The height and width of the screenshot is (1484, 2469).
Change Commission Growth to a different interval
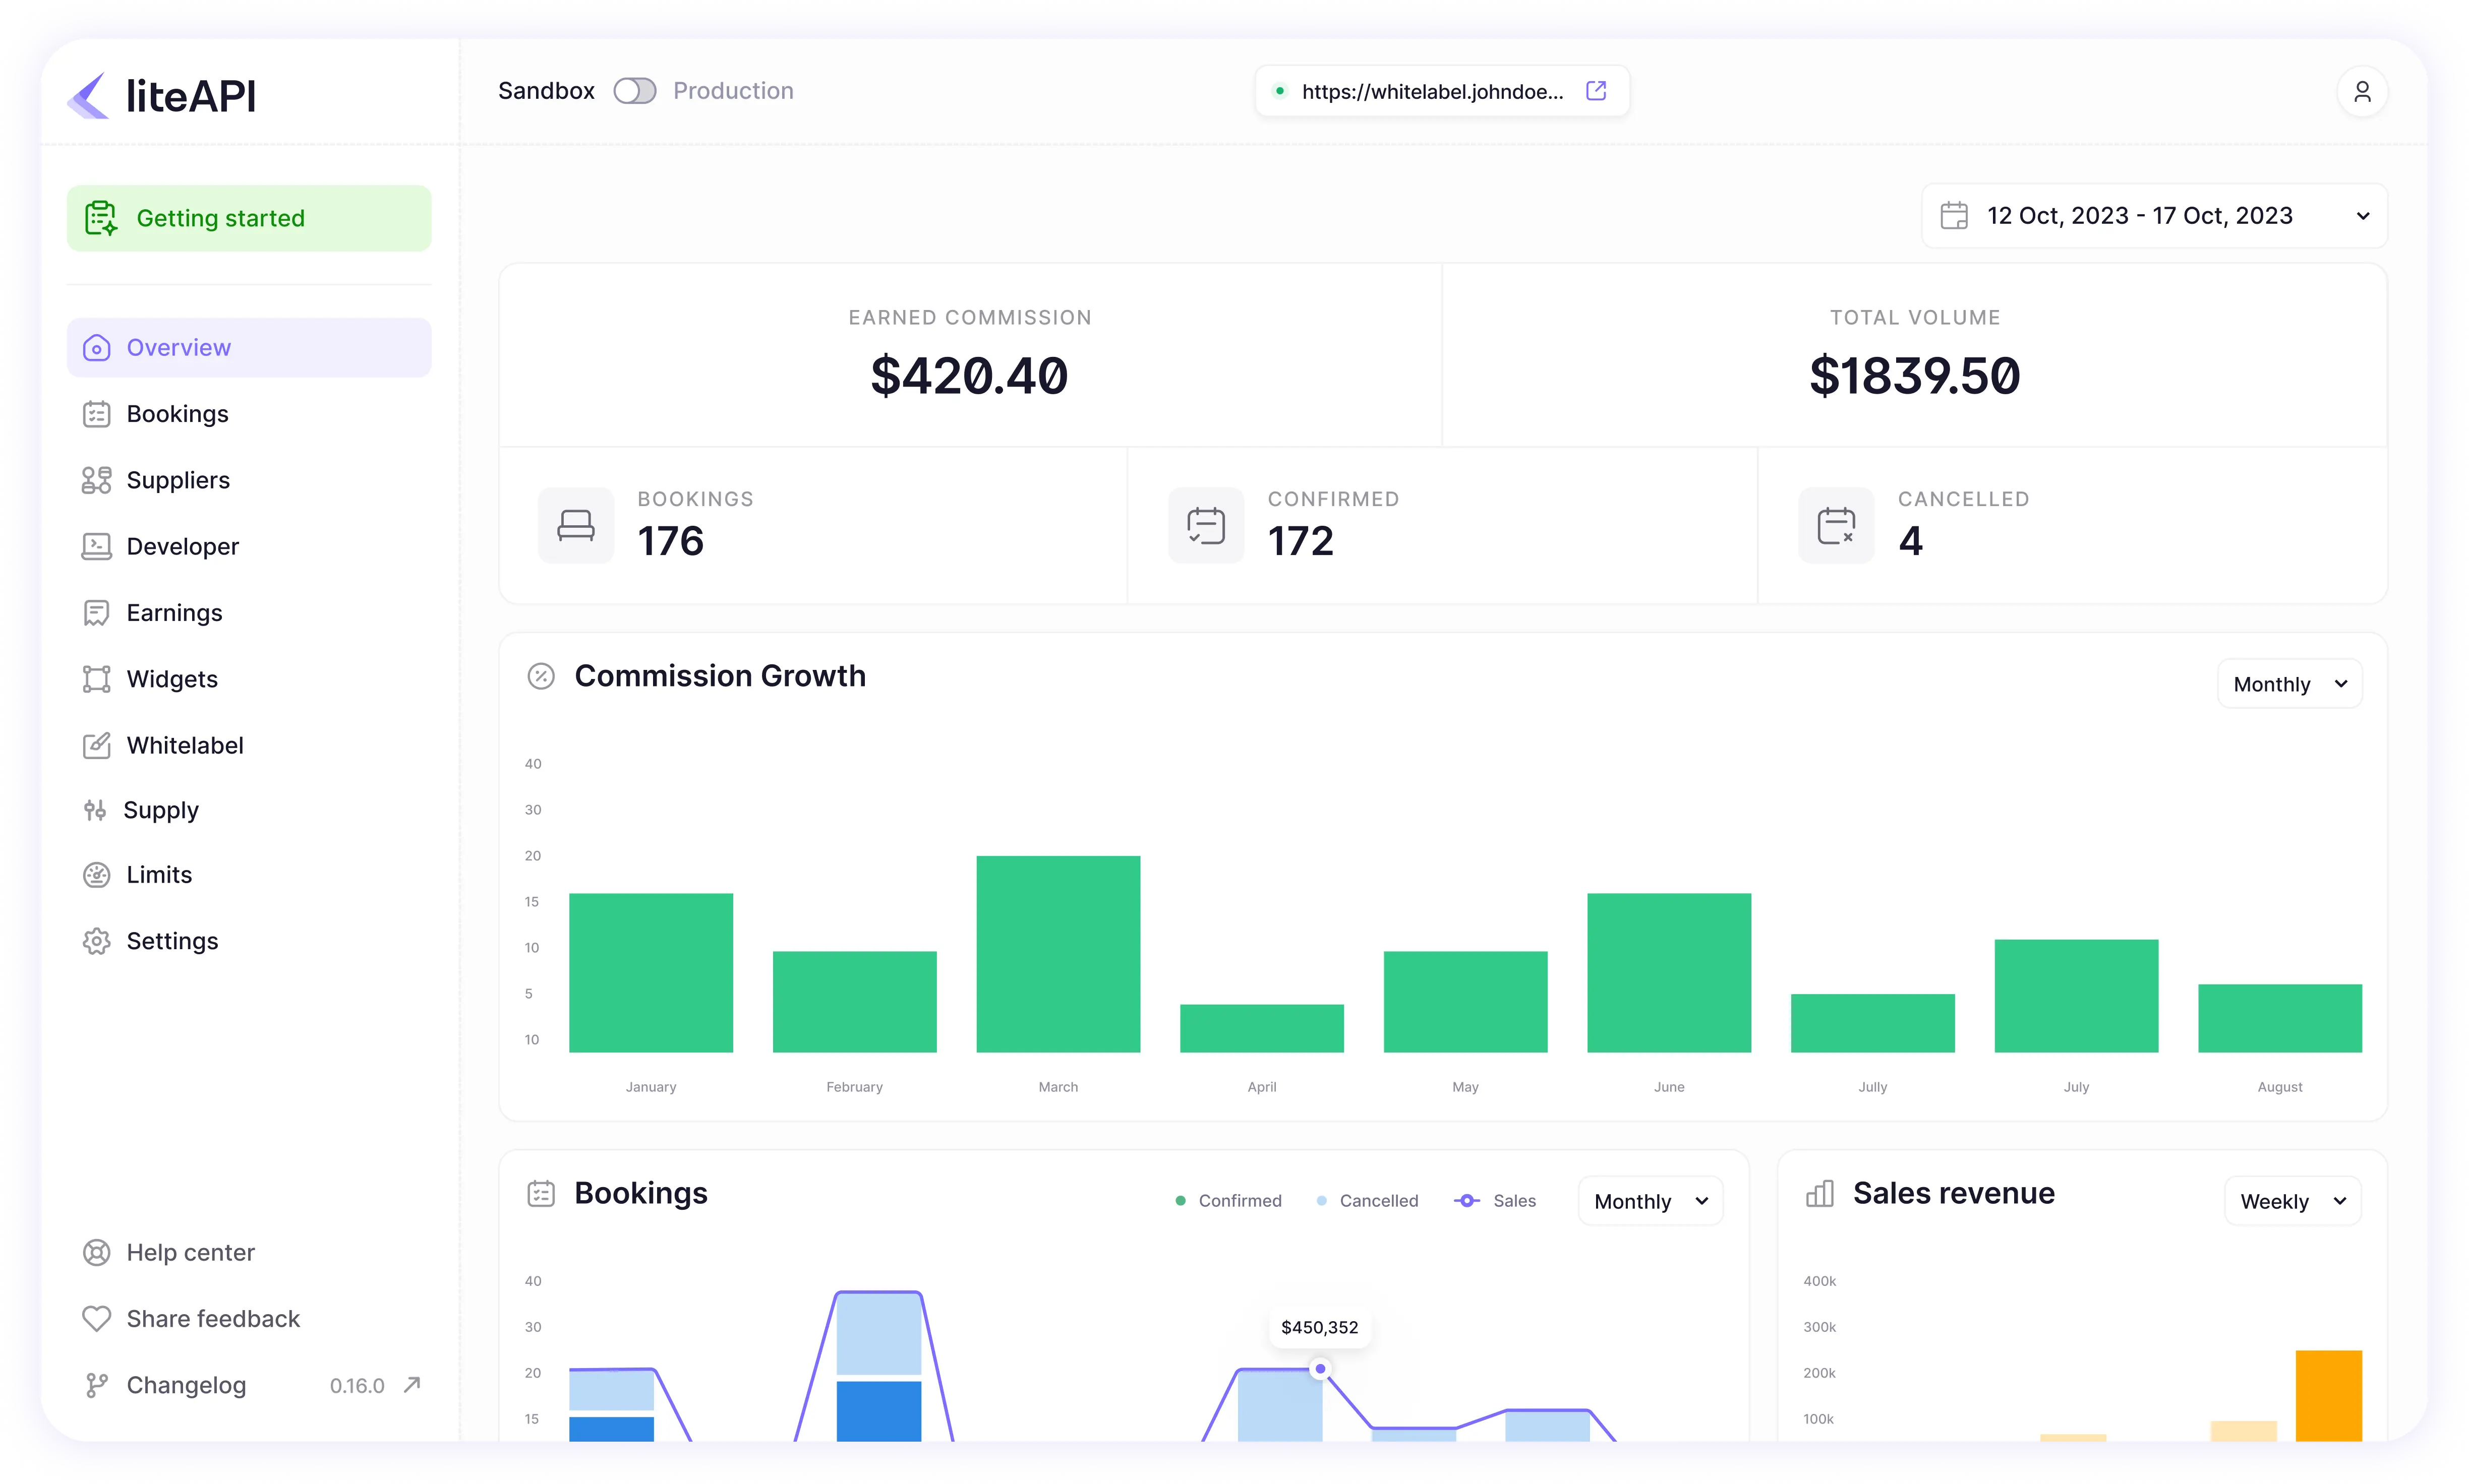[2289, 683]
